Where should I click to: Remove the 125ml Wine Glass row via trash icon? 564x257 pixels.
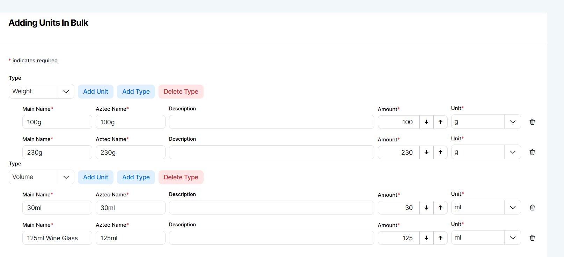pos(532,238)
